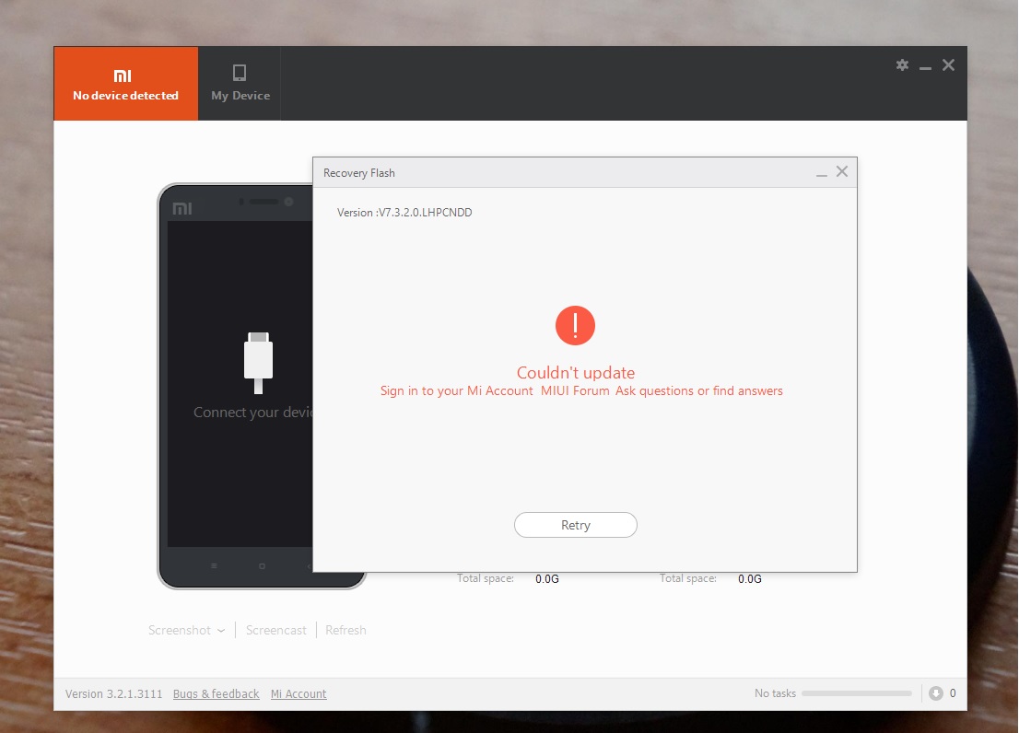
Task: Click the Screencast option
Action: (275, 630)
